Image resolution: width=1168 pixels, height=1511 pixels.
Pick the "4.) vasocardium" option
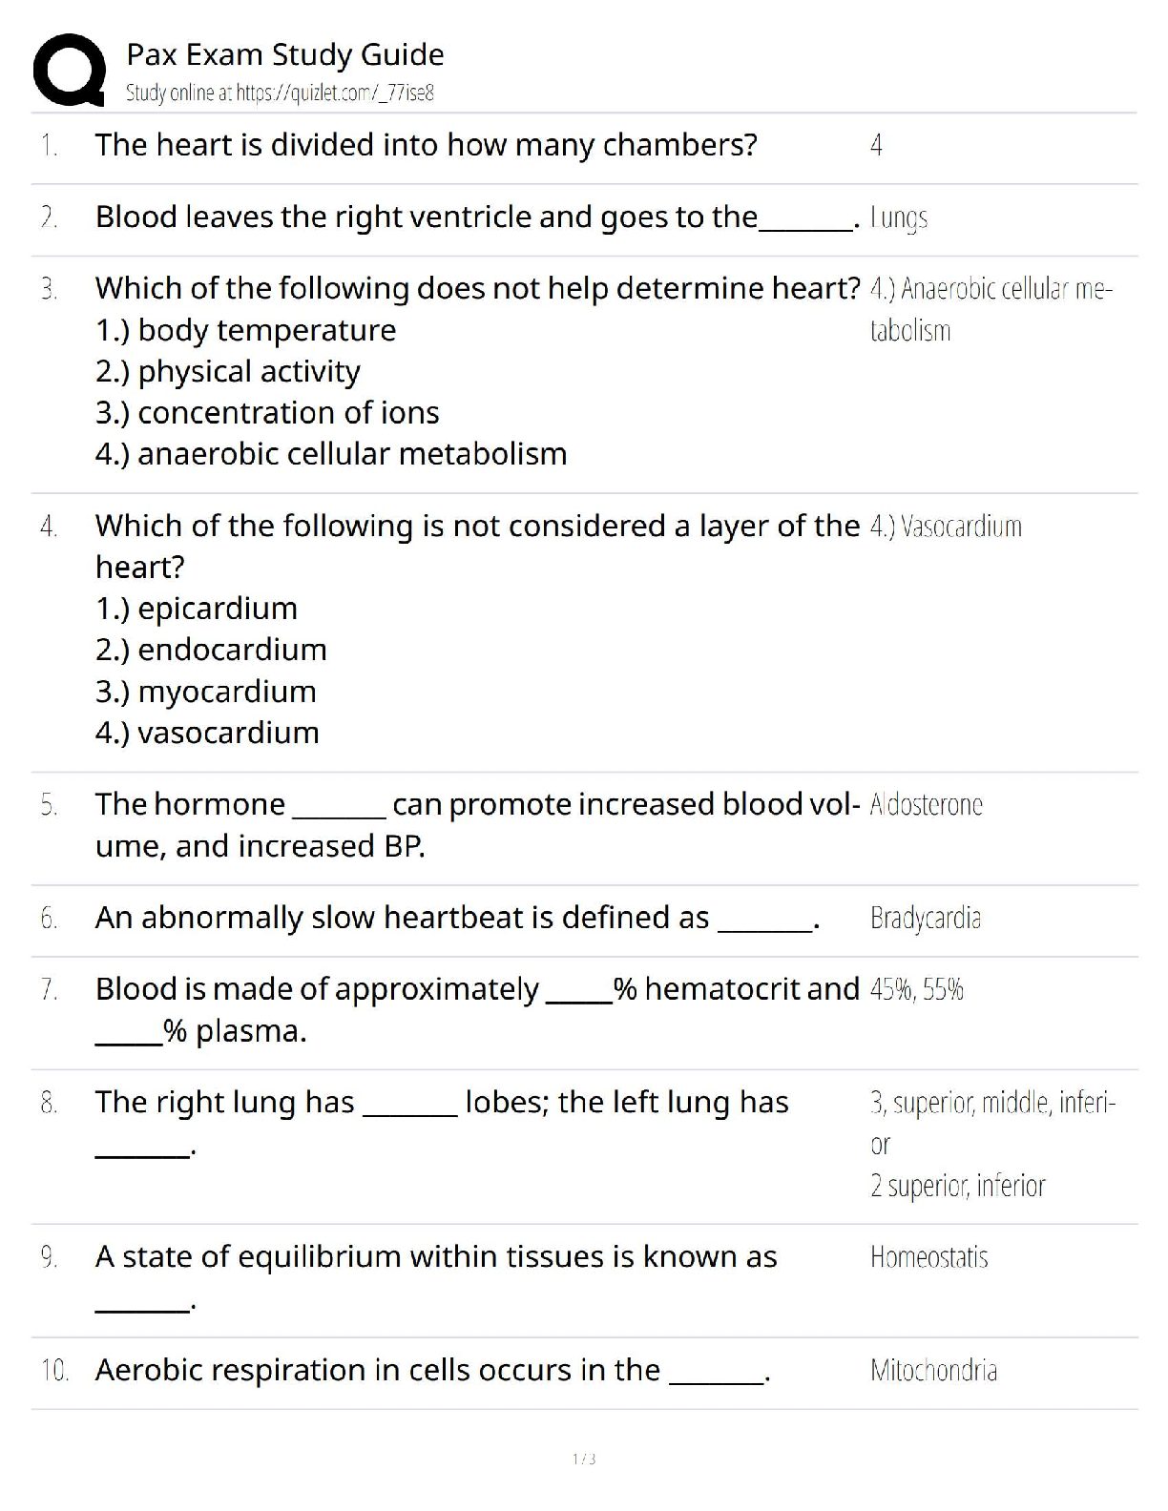[x=207, y=733]
